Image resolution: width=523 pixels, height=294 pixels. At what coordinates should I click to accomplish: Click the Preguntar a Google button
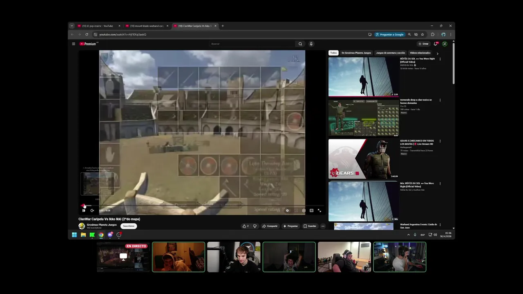(x=390, y=34)
